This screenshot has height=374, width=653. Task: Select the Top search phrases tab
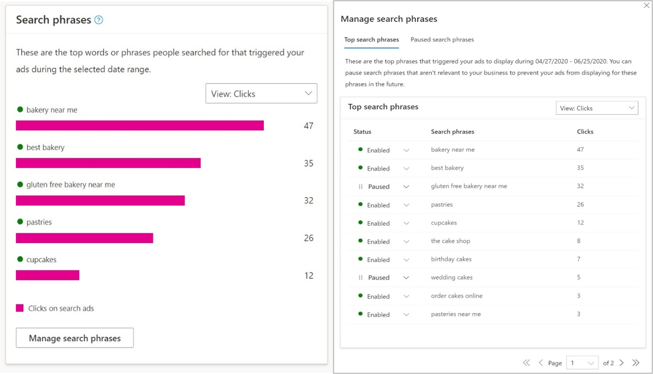(x=371, y=40)
